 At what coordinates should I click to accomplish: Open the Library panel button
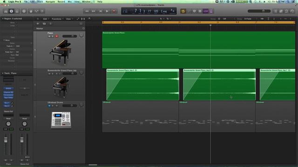(6, 11)
